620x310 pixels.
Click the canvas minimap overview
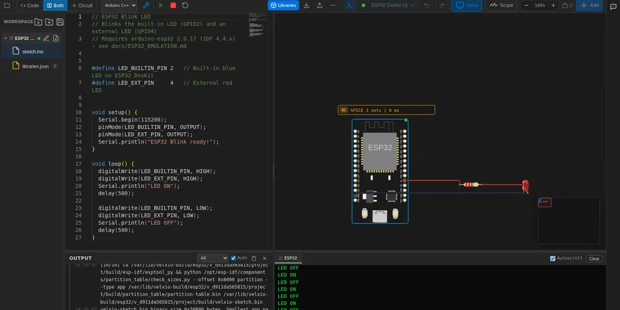point(569,221)
